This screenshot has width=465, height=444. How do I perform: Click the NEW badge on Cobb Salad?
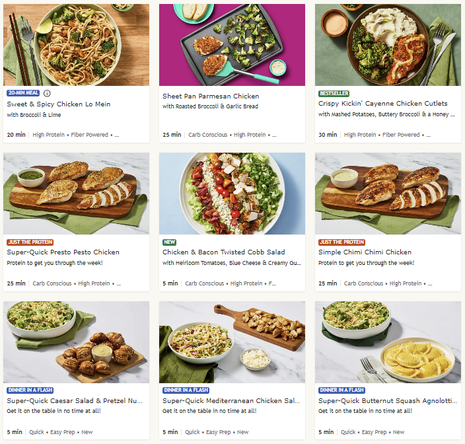169,242
